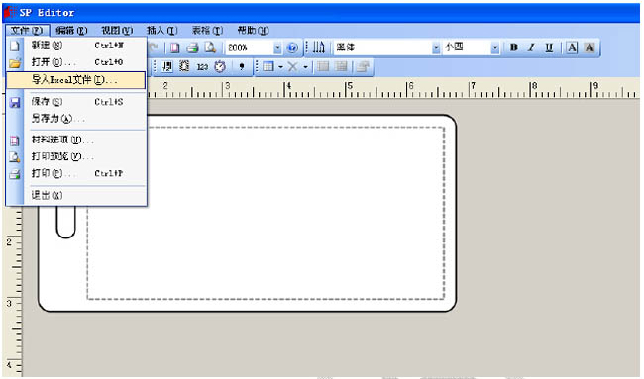
Task: Toggle bold formatting
Action: (x=513, y=47)
